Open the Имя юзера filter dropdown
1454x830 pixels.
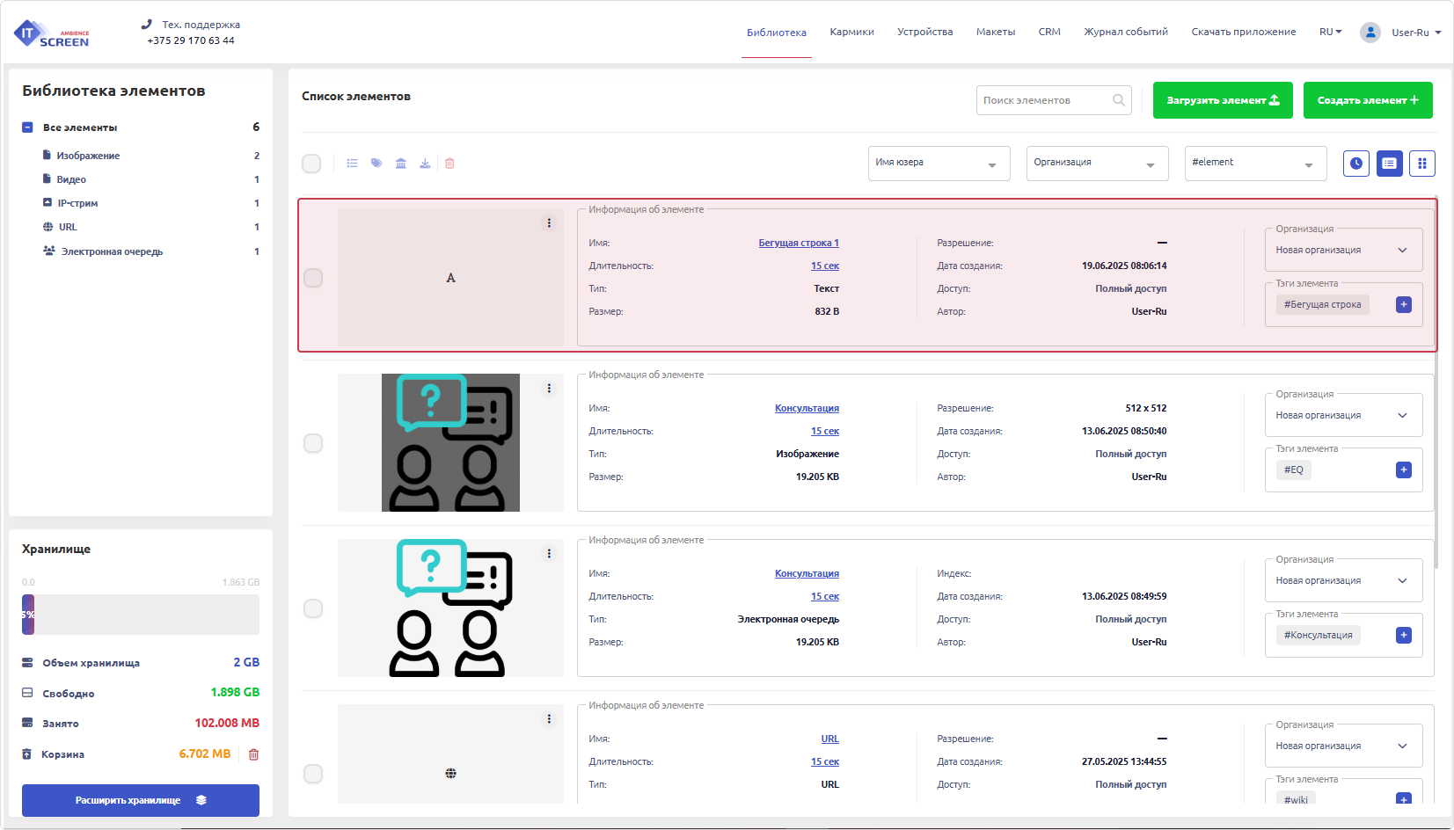[938, 164]
